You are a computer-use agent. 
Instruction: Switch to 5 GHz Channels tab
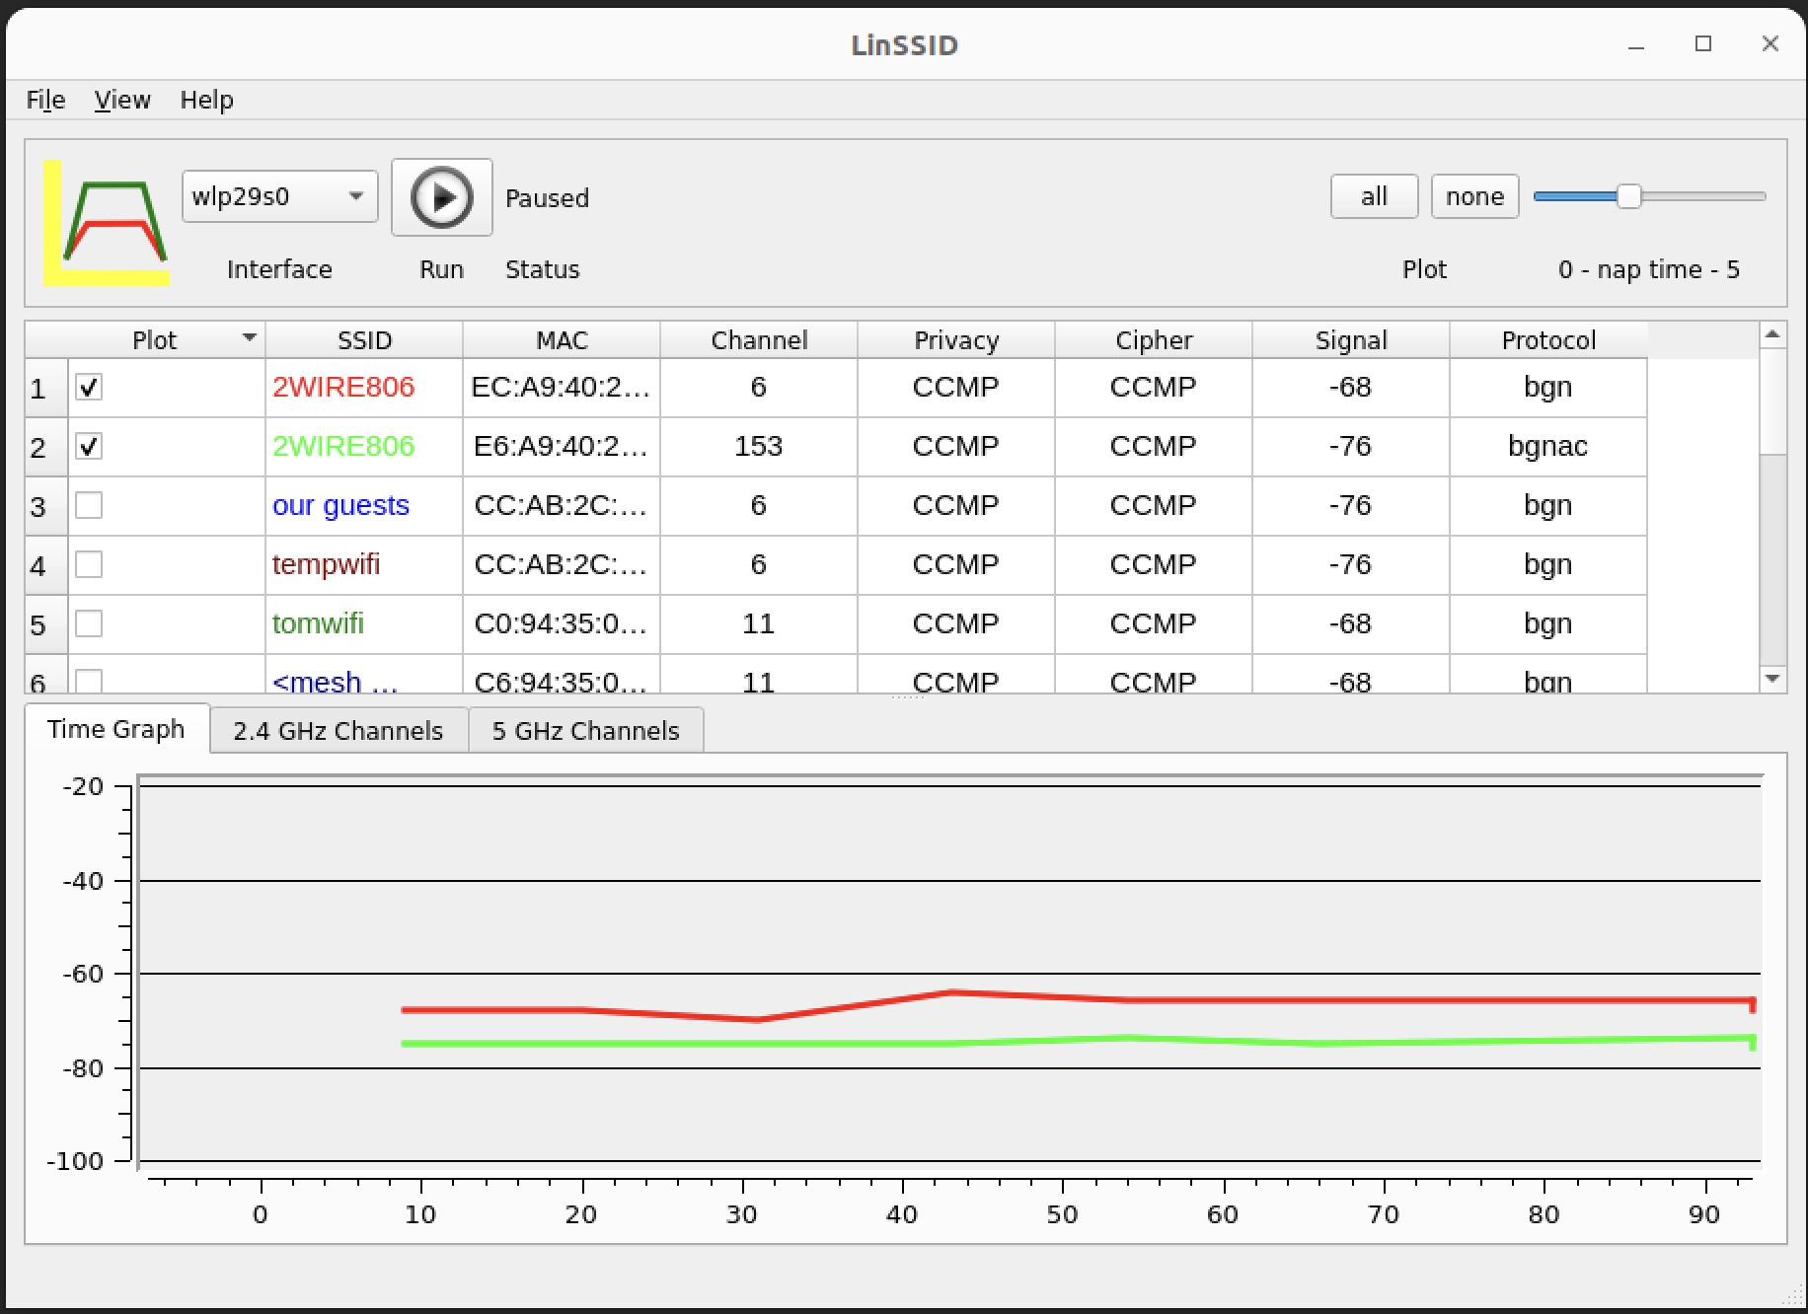586,731
